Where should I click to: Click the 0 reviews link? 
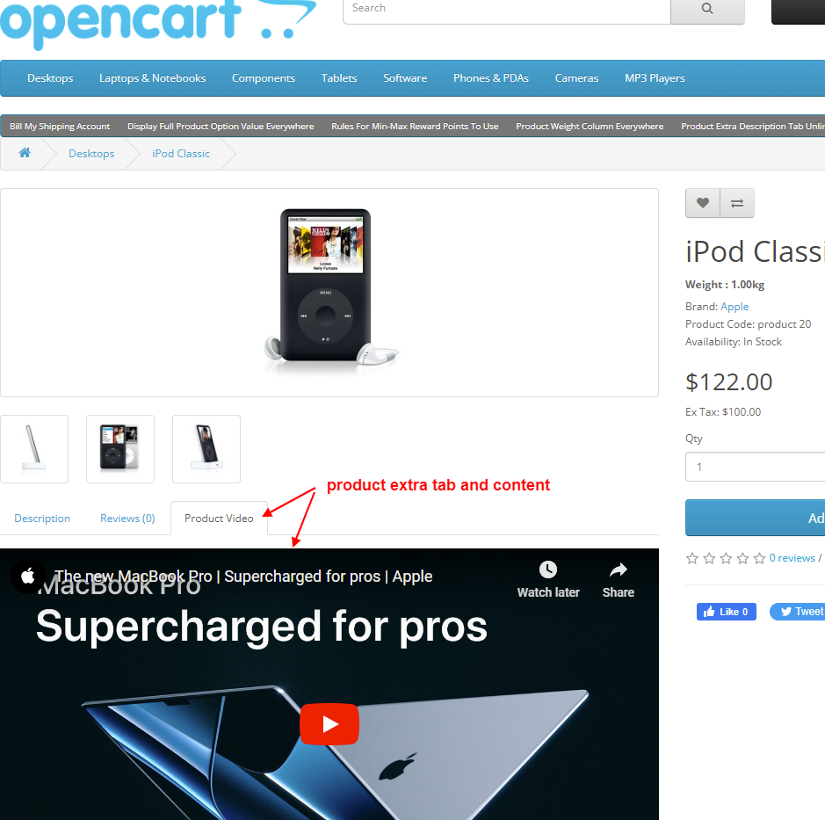(792, 558)
